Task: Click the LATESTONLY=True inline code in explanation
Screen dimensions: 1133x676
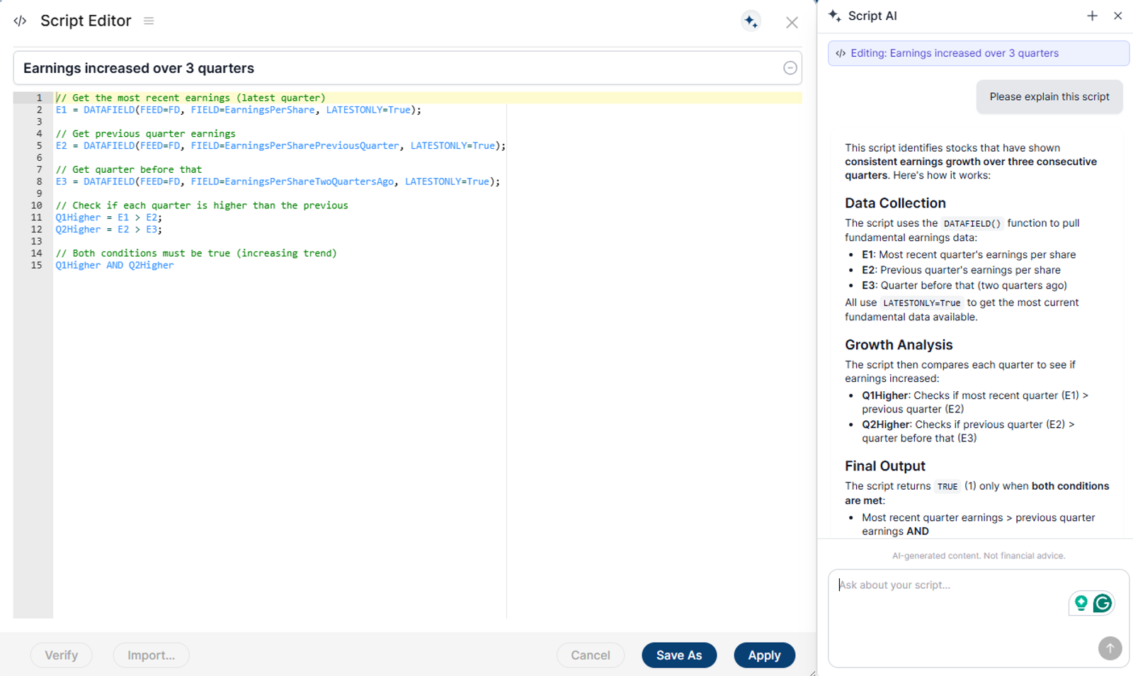Action: click(x=921, y=303)
